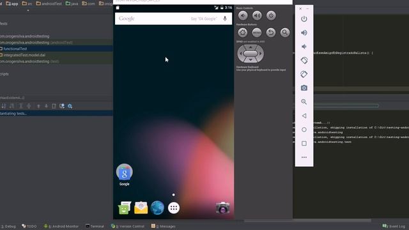
Task: Click the round volume down button under Basic Controls
Action: (x=243, y=15)
